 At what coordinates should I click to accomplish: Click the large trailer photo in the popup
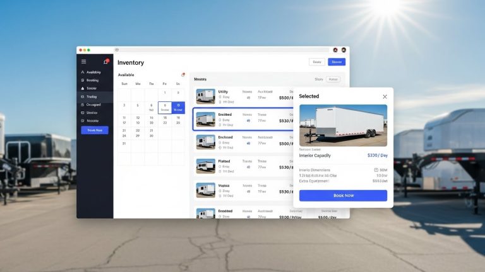(343, 125)
